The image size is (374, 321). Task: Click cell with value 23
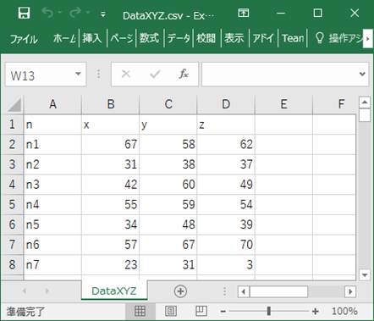point(110,264)
